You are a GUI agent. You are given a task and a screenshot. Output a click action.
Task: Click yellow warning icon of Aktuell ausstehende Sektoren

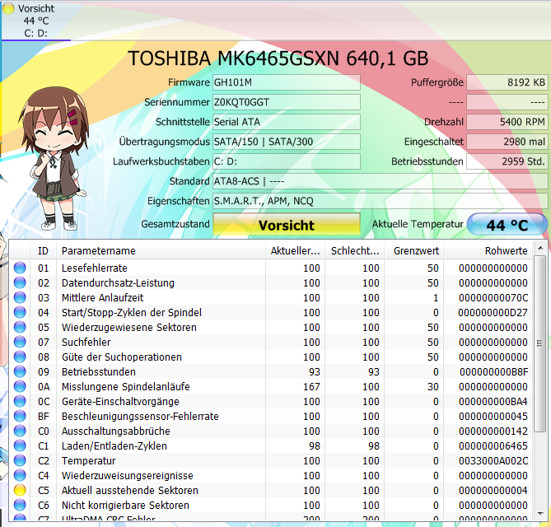coord(20,490)
